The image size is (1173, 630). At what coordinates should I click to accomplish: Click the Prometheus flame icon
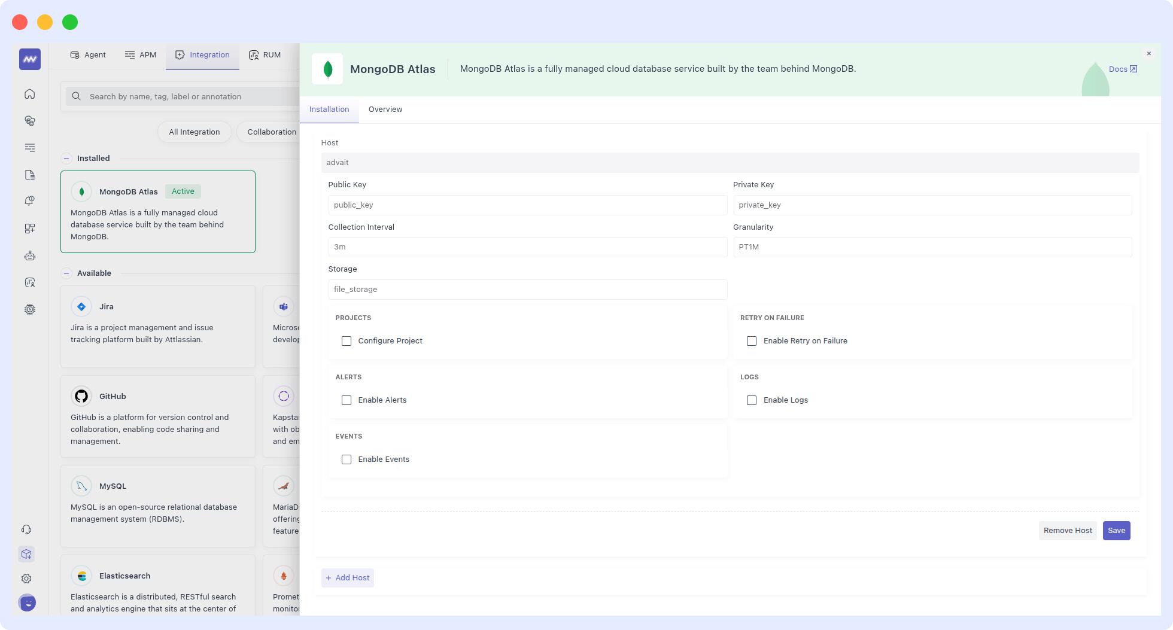pos(284,576)
